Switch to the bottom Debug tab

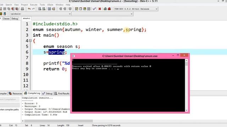coord(47,93)
